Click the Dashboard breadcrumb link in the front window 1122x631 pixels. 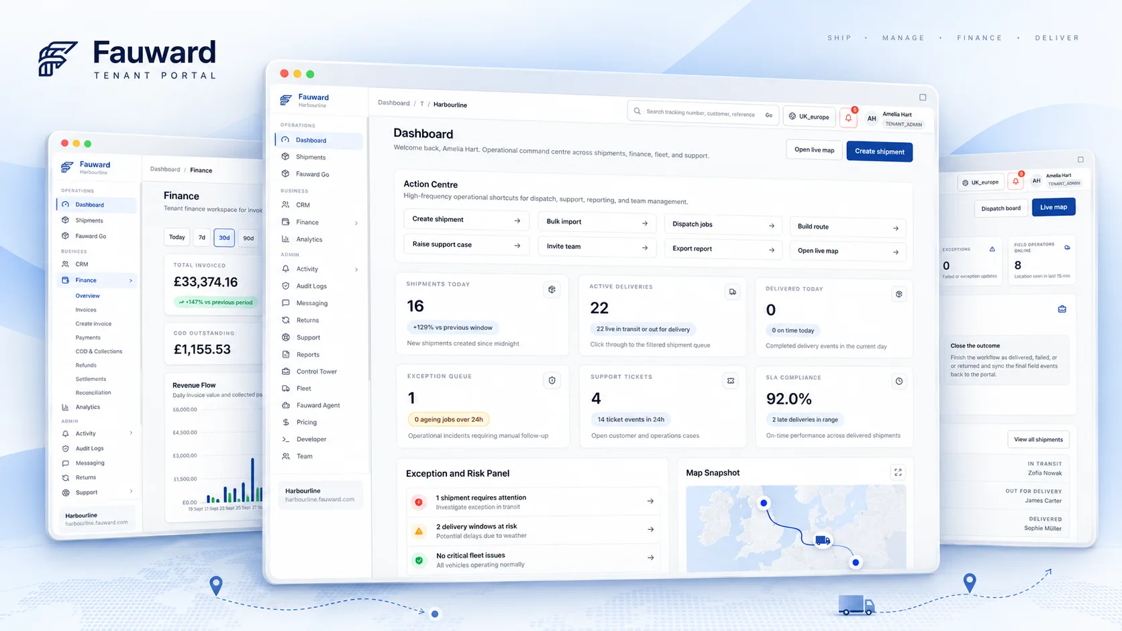[x=394, y=103]
